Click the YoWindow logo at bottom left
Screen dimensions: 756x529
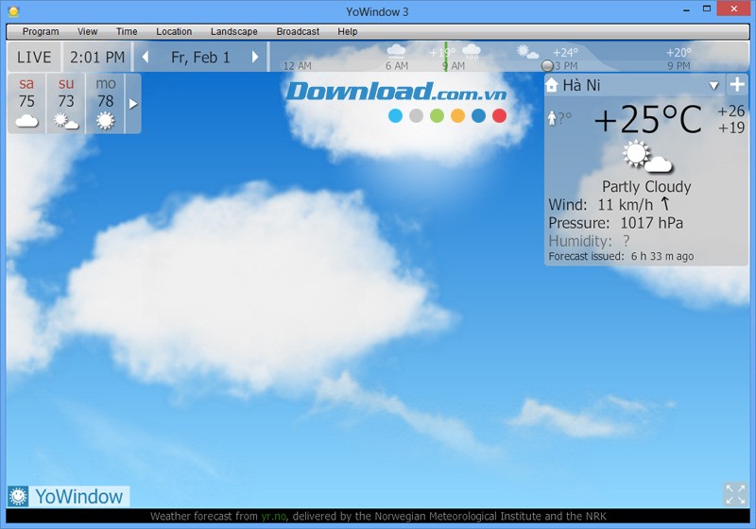coord(68,496)
